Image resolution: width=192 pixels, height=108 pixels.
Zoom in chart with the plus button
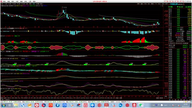pos(164,98)
